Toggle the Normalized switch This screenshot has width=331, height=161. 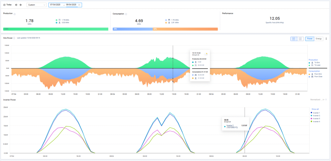click(322, 100)
